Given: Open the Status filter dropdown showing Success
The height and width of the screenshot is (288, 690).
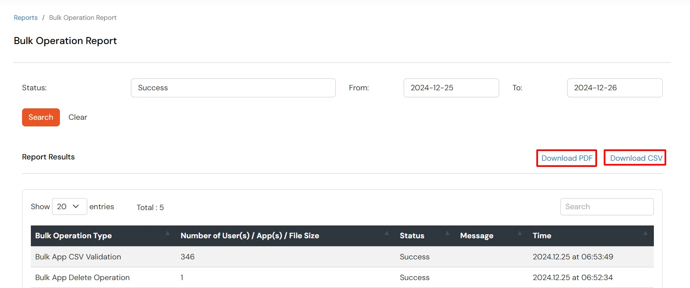Looking at the screenshot, I should click(x=233, y=88).
